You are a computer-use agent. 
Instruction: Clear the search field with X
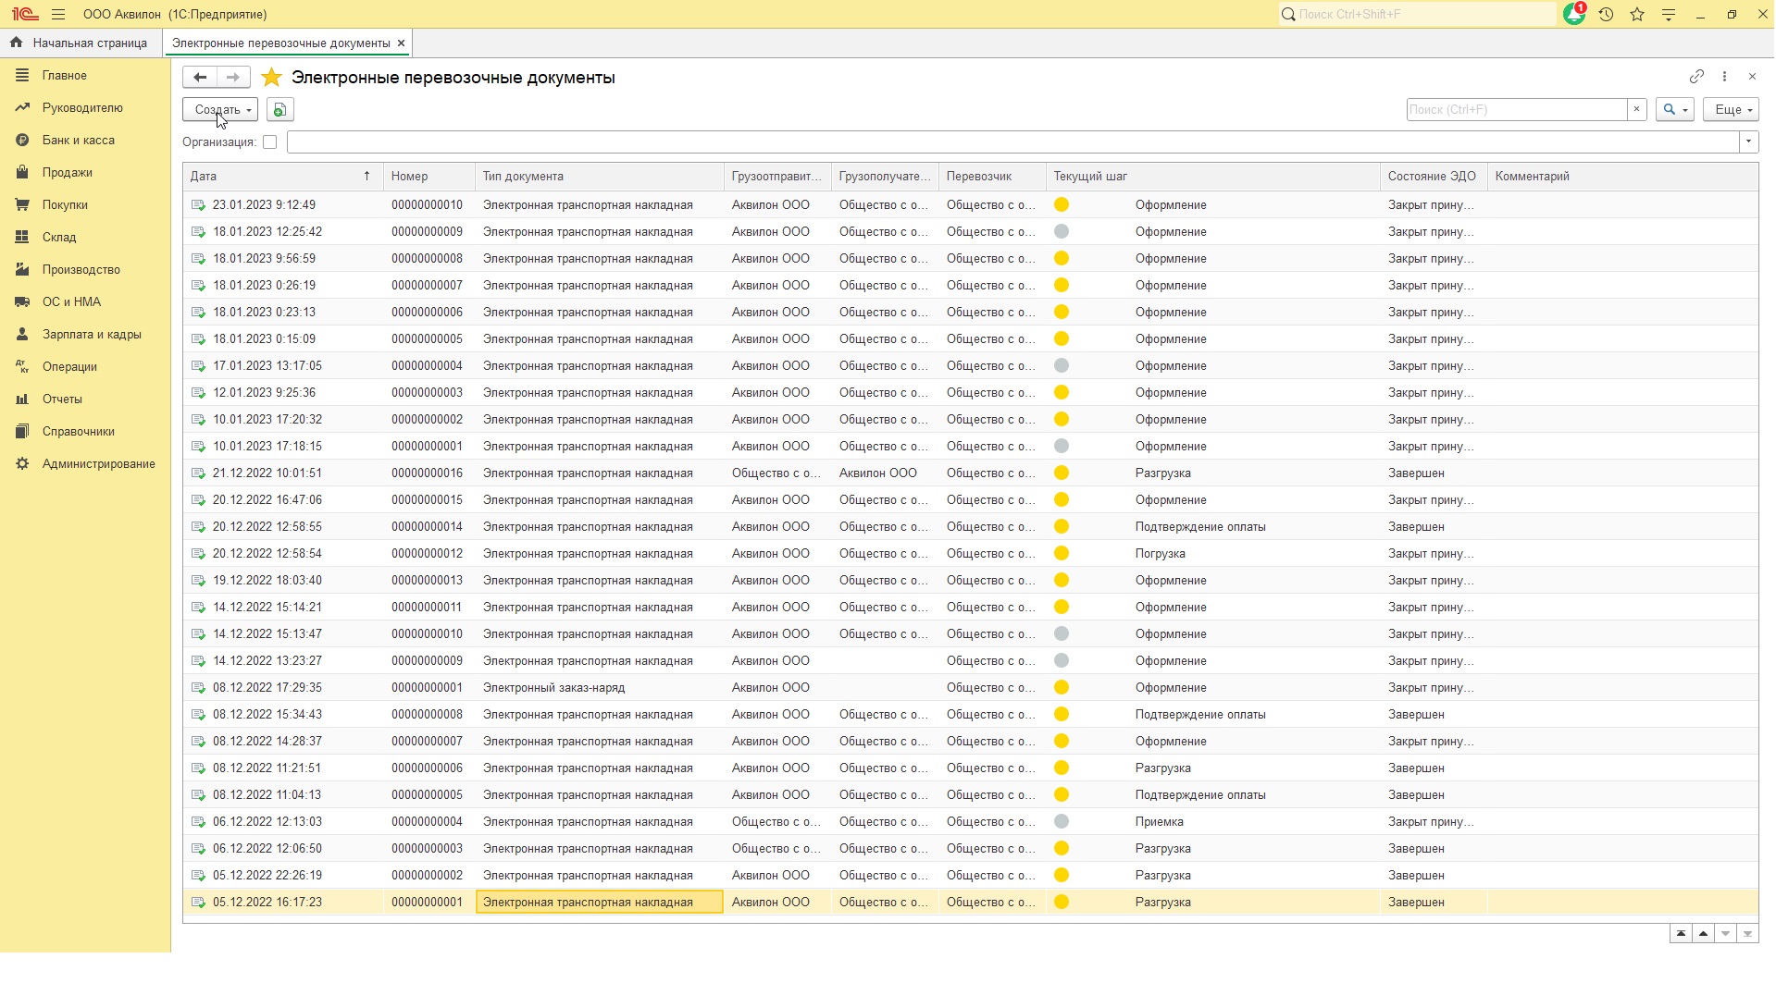coord(1636,109)
